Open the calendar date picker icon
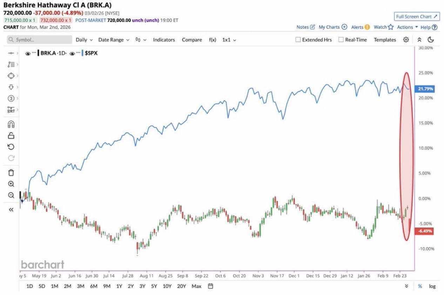This screenshot has height=295, width=444. [210, 286]
